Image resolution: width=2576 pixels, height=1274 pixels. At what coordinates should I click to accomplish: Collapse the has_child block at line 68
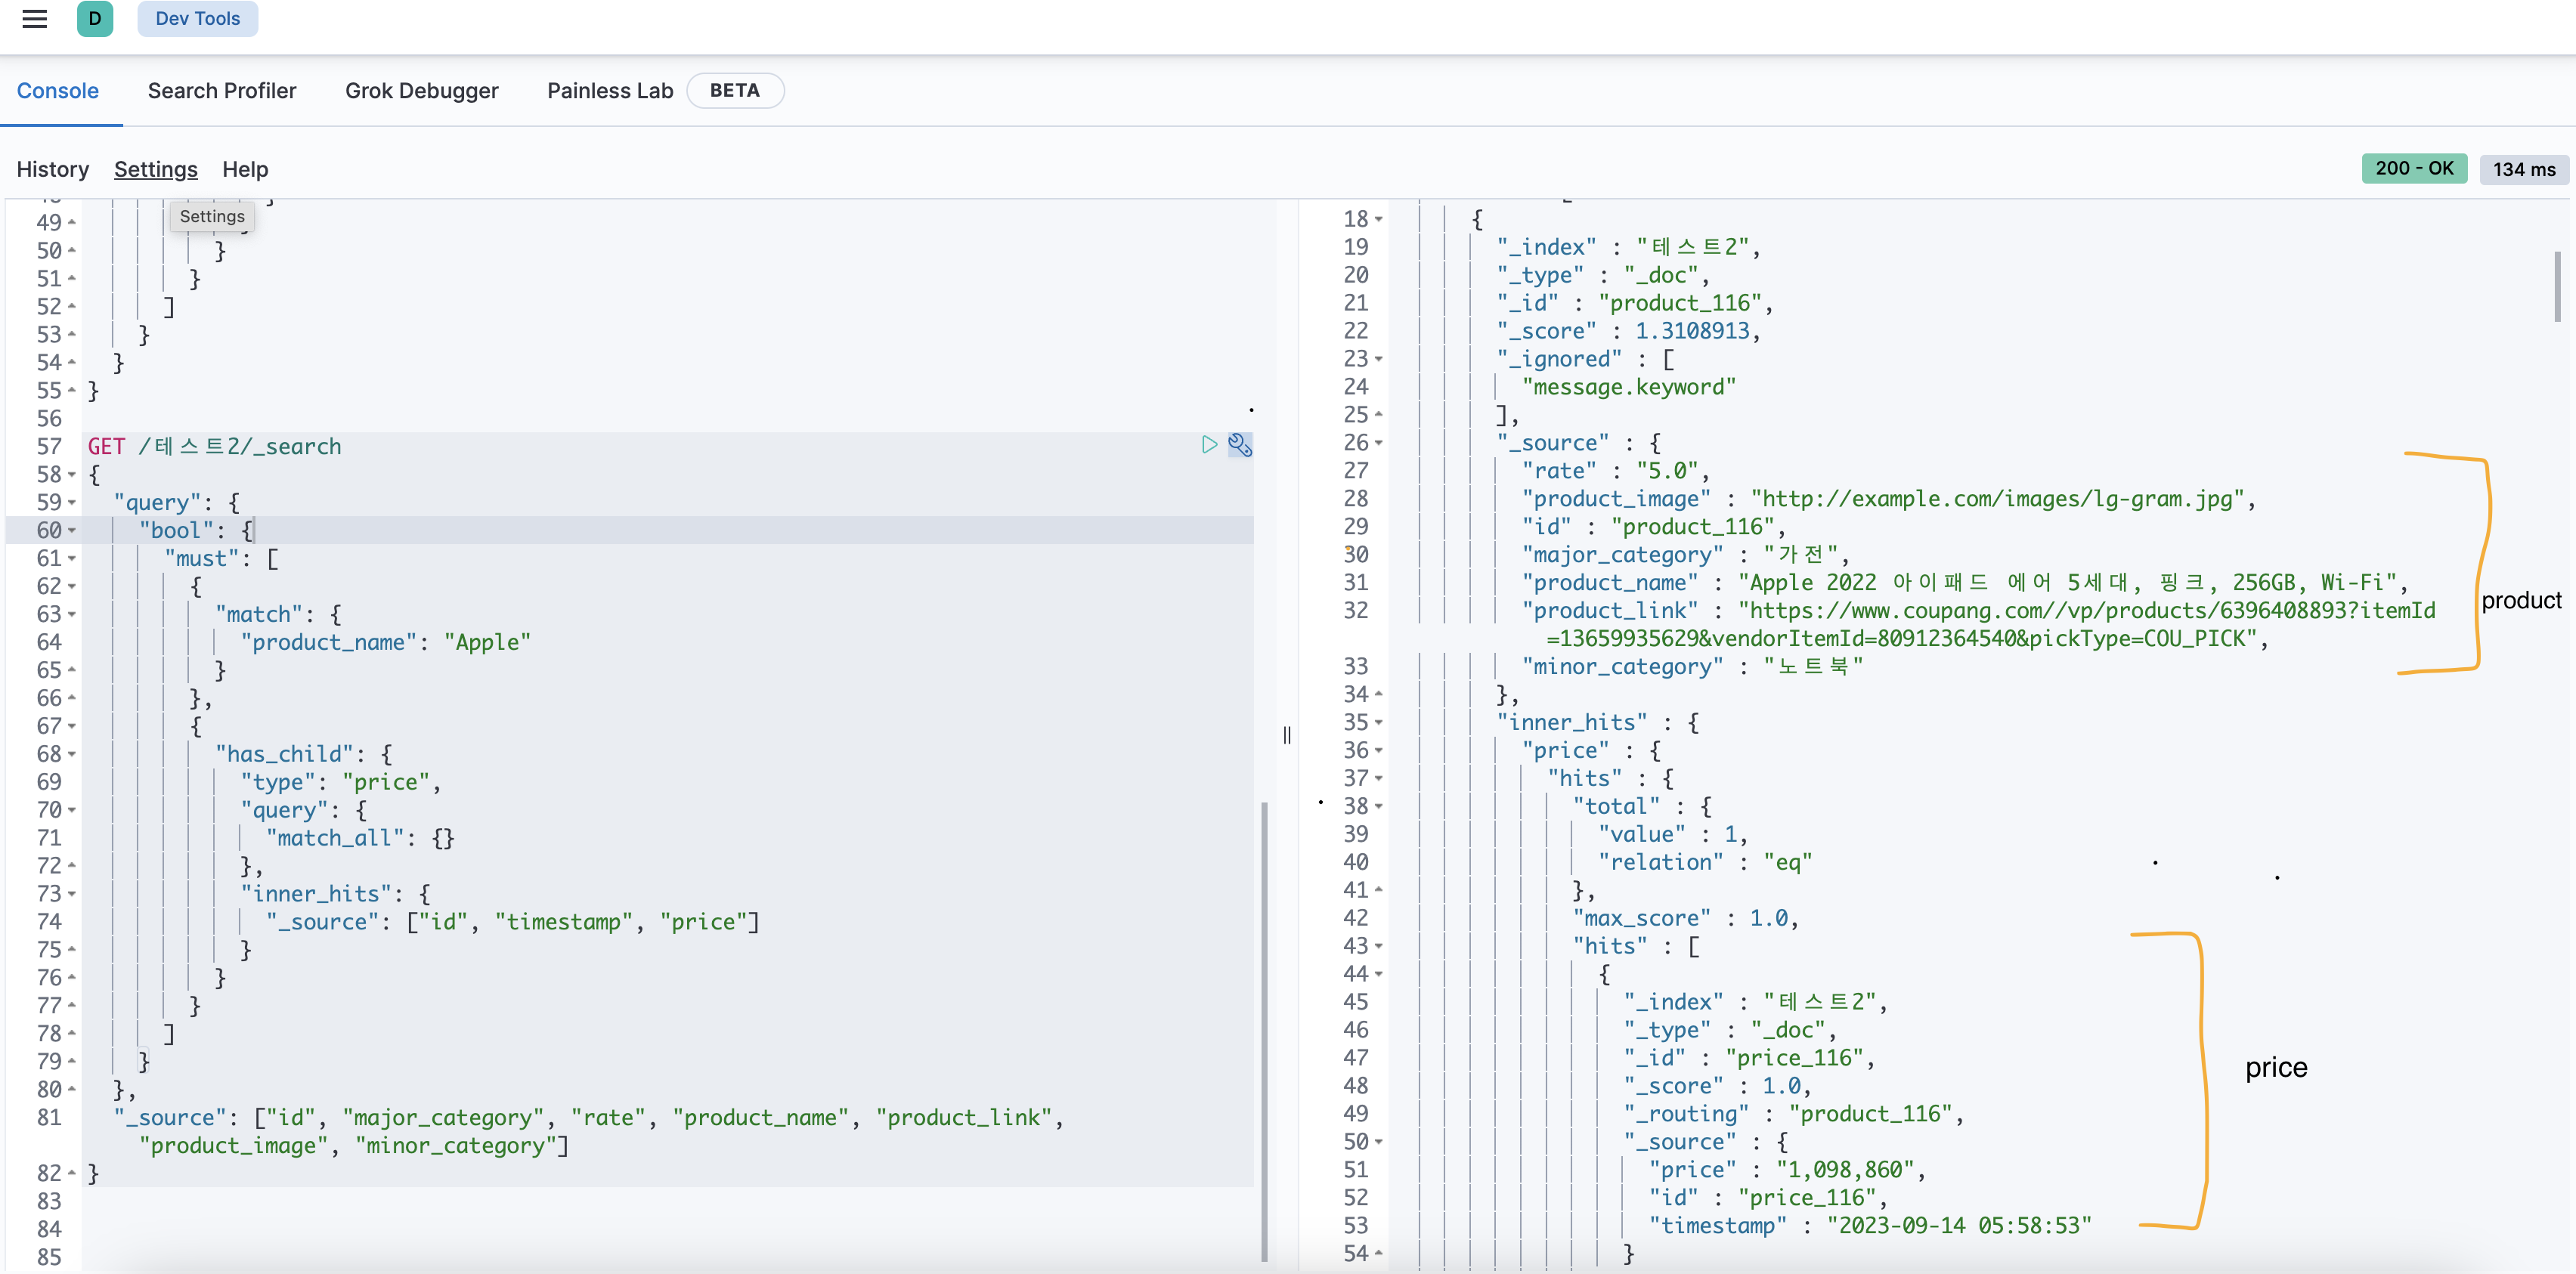coord(72,755)
